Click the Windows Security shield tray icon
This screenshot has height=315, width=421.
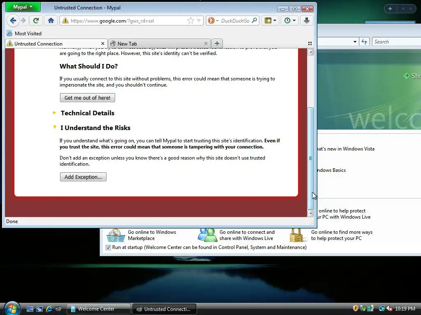pos(355,308)
